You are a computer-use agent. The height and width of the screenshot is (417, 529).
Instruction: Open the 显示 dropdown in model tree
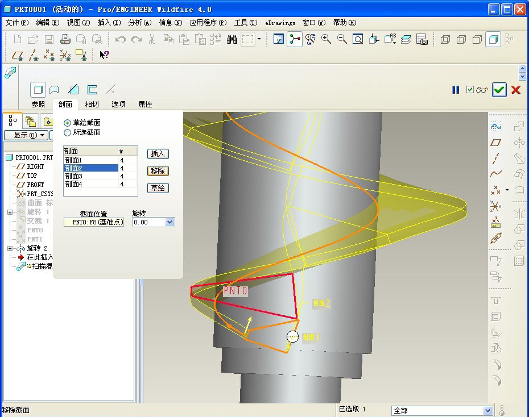26,135
